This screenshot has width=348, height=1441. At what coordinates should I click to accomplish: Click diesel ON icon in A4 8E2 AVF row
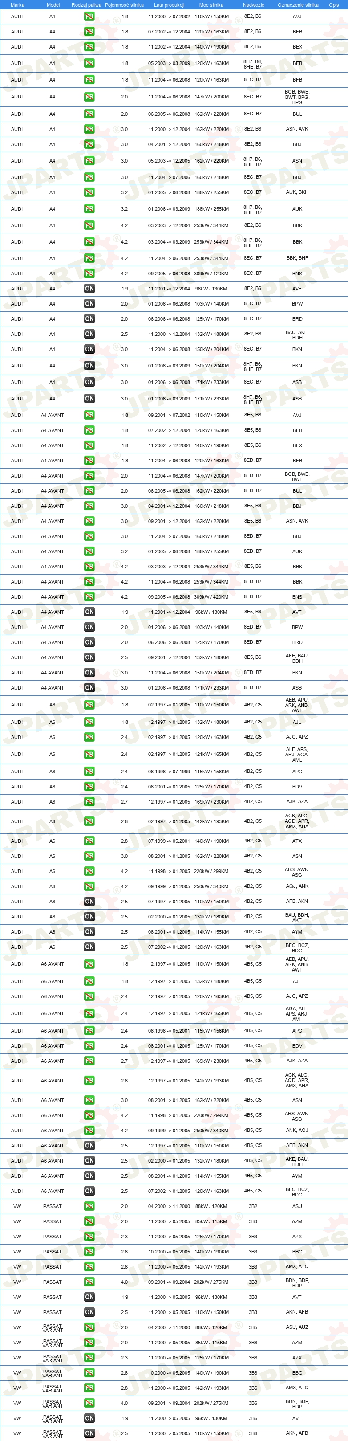click(x=89, y=289)
